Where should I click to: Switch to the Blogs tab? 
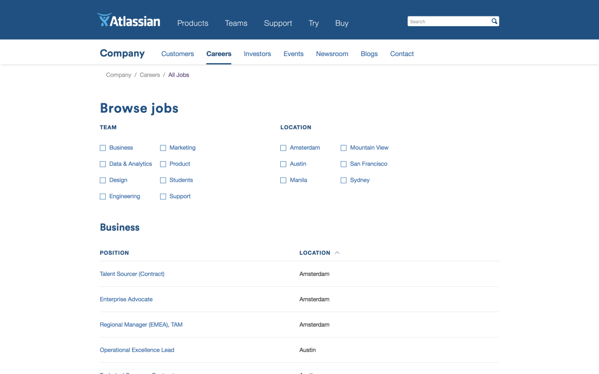coord(369,54)
